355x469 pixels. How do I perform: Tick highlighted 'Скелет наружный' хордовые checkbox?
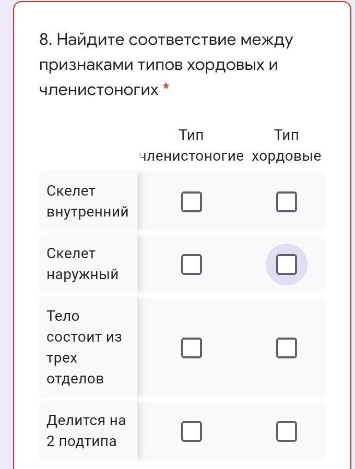pos(287,264)
